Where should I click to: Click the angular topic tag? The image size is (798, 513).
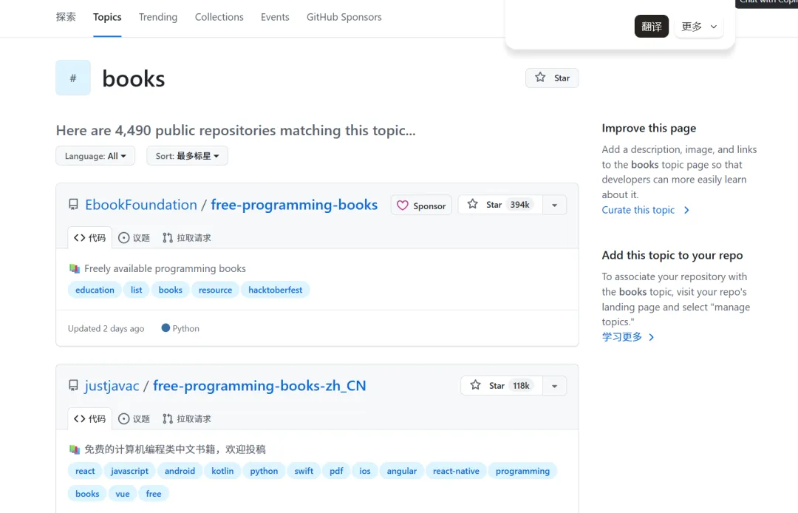[x=401, y=471]
